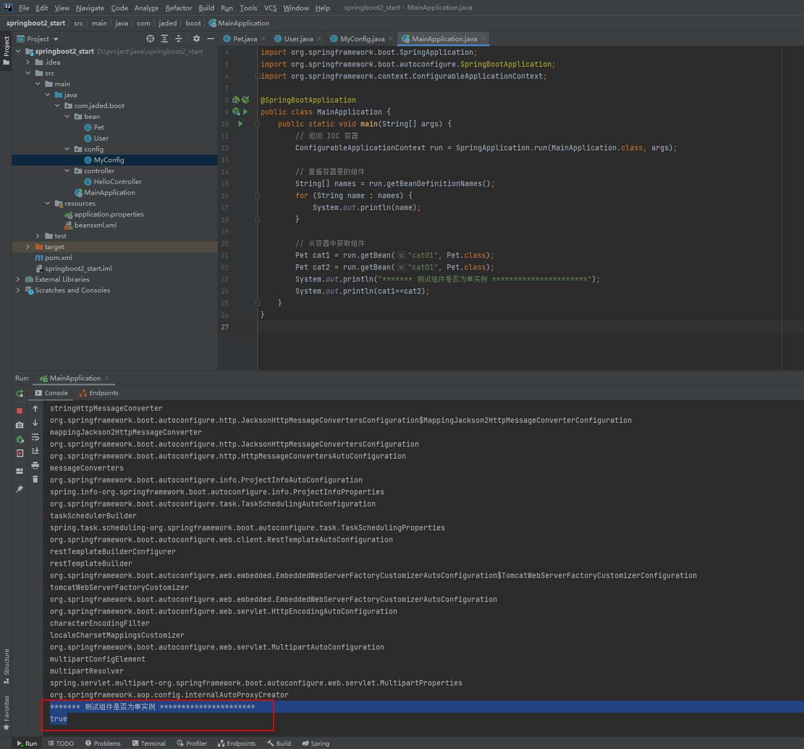The image size is (804, 749).
Task: Open the Spring tool window
Action: click(x=315, y=743)
